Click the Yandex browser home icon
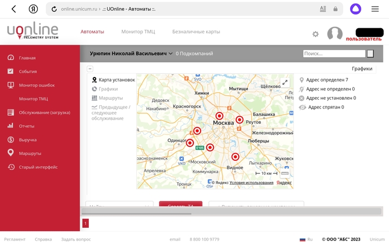This screenshot has width=389, height=245. coord(33,9)
